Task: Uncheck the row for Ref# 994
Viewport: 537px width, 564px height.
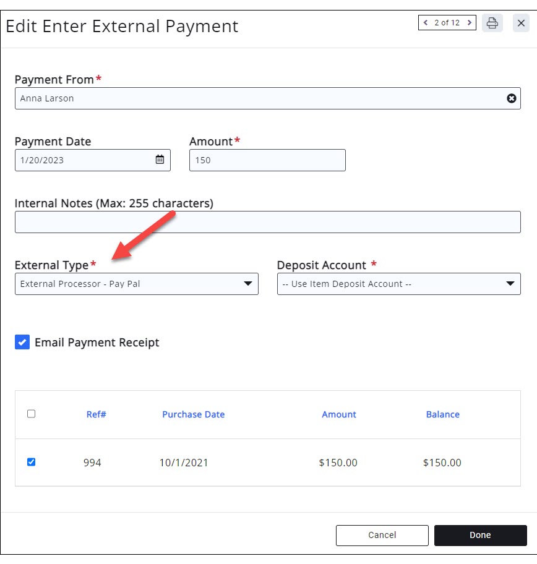Action: tap(32, 462)
